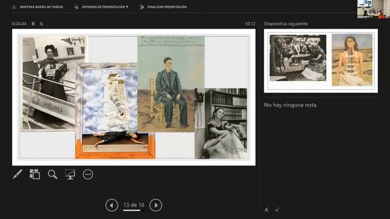
Task: Click Finalizar presentación
Action: (x=163, y=7)
